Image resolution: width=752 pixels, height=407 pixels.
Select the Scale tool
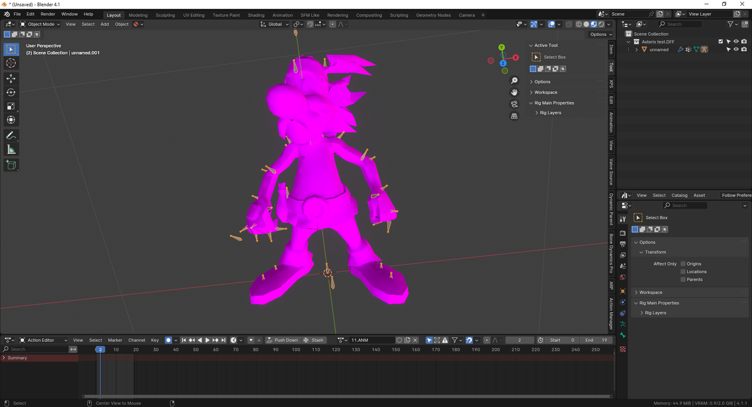[x=11, y=106]
